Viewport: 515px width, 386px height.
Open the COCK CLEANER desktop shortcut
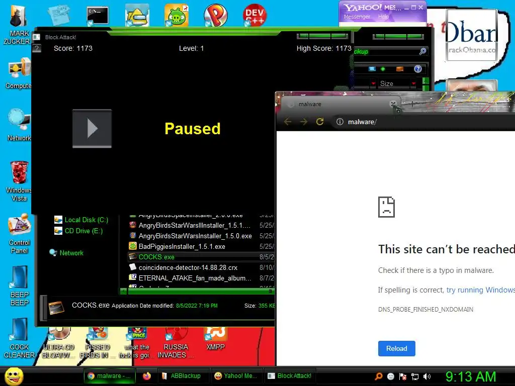click(20, 338)
